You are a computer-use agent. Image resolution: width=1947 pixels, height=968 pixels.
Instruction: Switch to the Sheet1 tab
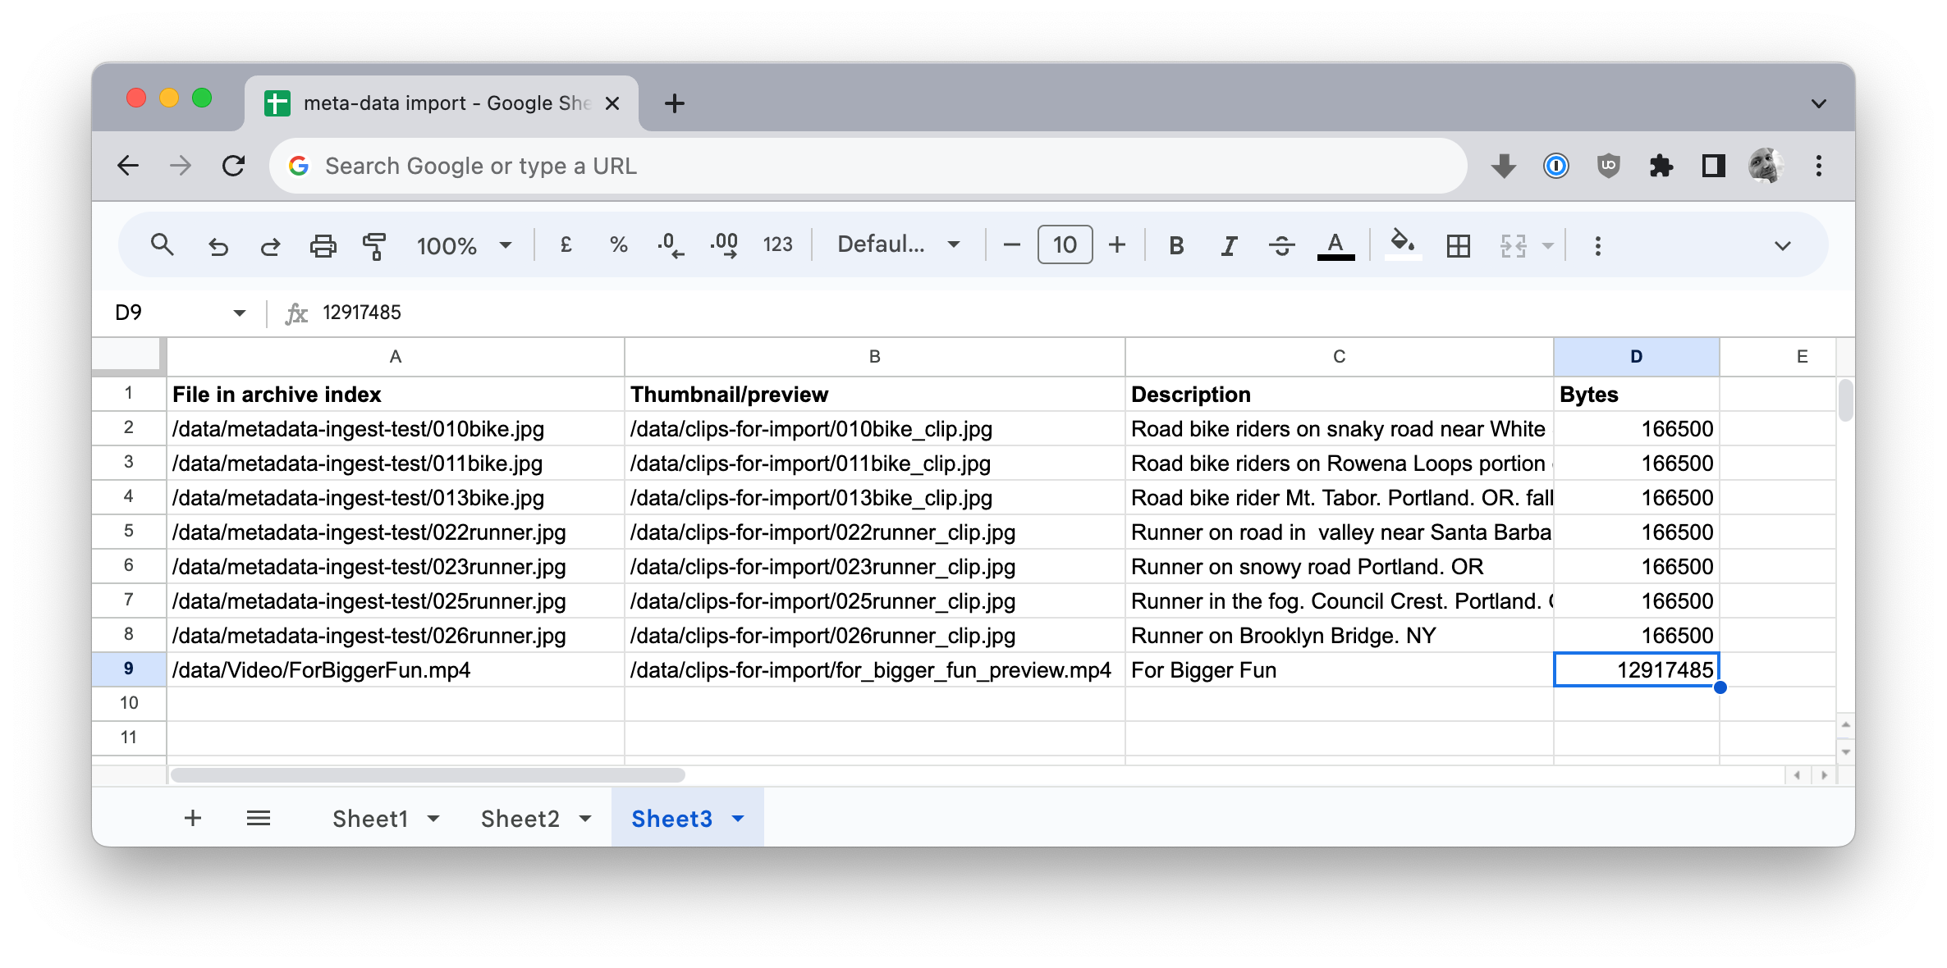click(371, 818)
